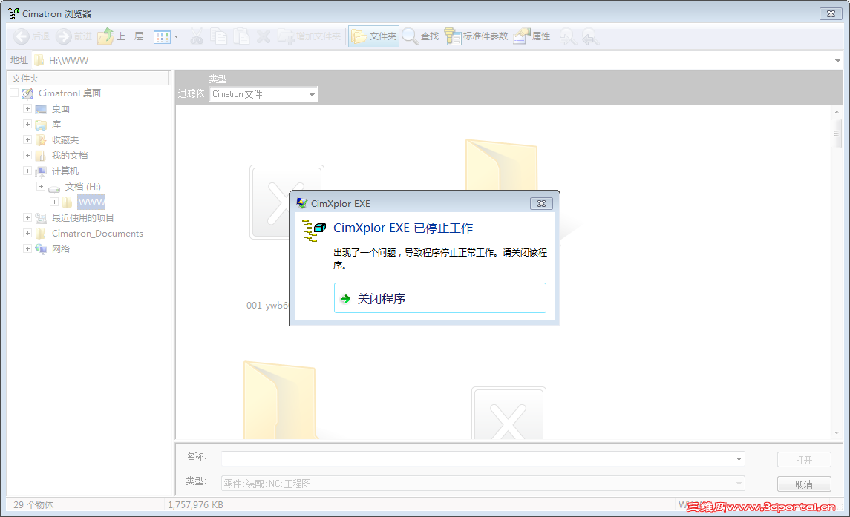Image resolution: width=850 pixels, height=517 pixels.
Task: Select 桌面 in the folder tree
Action: (61, 109)
